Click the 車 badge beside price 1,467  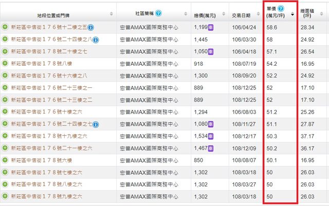pyautogui.click(x=211, y=148)
